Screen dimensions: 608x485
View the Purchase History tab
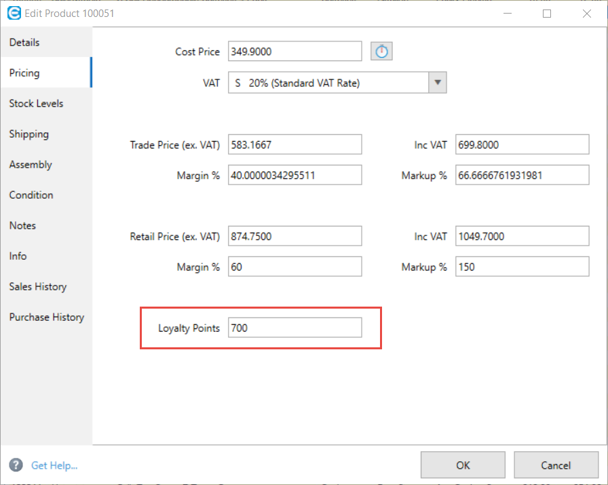pos(47,317)
